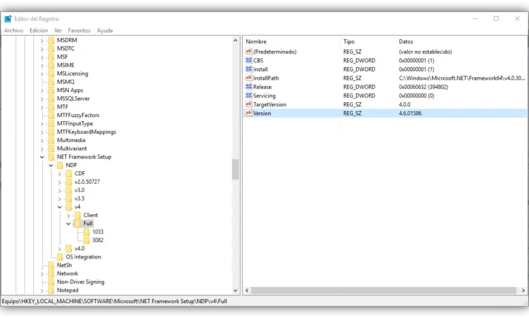Click the string icon of (Predeterminado) value

(249, 51)
